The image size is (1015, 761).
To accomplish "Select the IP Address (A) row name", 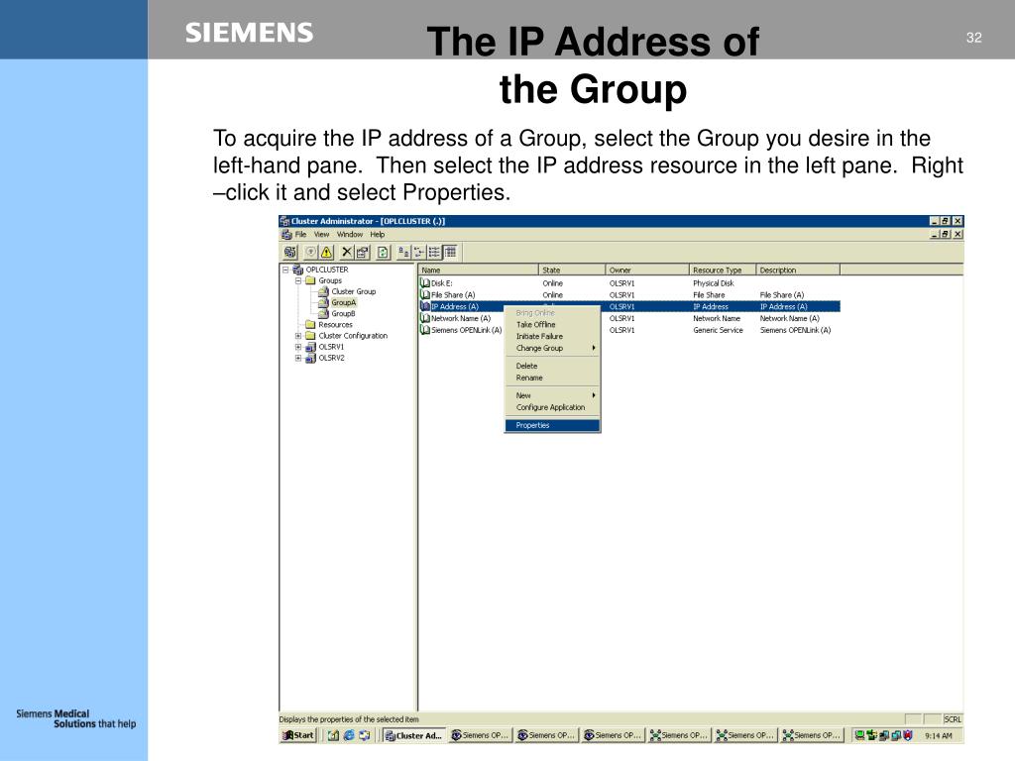I will pos(454,307).
